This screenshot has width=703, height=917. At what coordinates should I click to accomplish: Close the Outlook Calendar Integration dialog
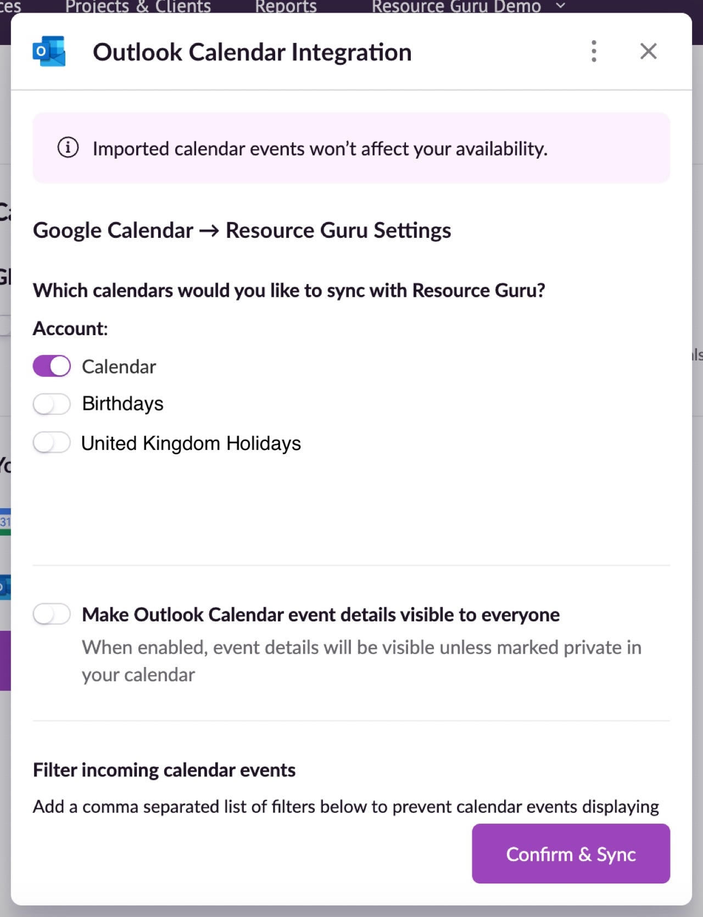(x=649, y=51)
